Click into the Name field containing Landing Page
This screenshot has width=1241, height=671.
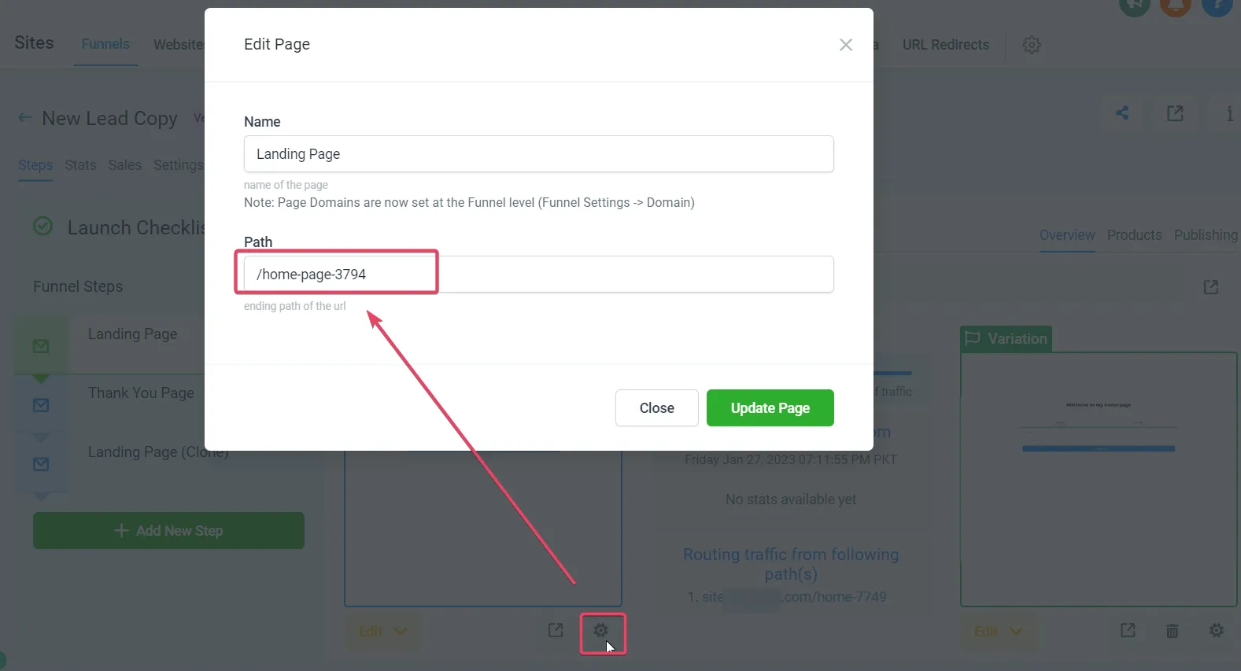[x=539, y=154]
